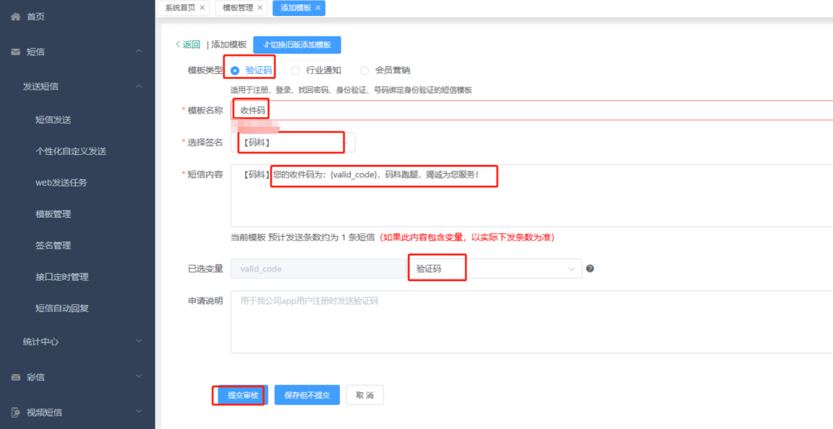Collapse the 短信 menu section
This screenshot has height=429, width=833.
pos(139,51)
